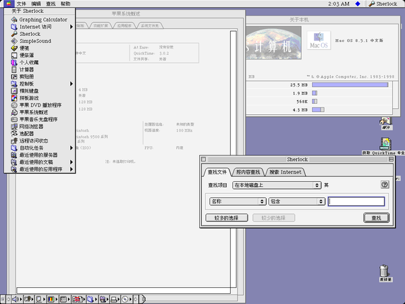This screenshot has height=304, width=405.
Task: Expand the 自动化任务 submenu
Action: 40,148
